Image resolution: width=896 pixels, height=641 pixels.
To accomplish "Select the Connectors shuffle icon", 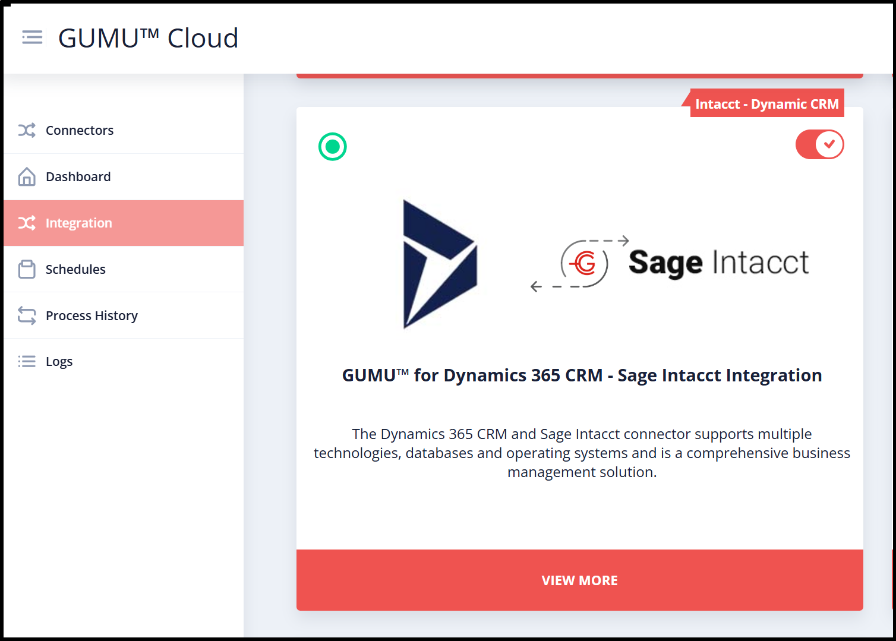I will (x=27, y=130).
